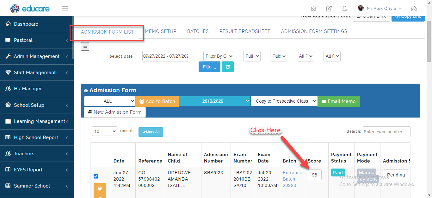Viewport: 432px width, 198px height.
Task: Open Mr Alex Onyia user menu chevron
Action: [x=400, y=9]
